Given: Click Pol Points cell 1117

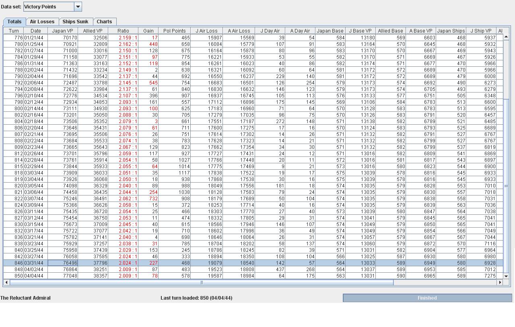Looking at the screenshot, I should tap(175, 173).
